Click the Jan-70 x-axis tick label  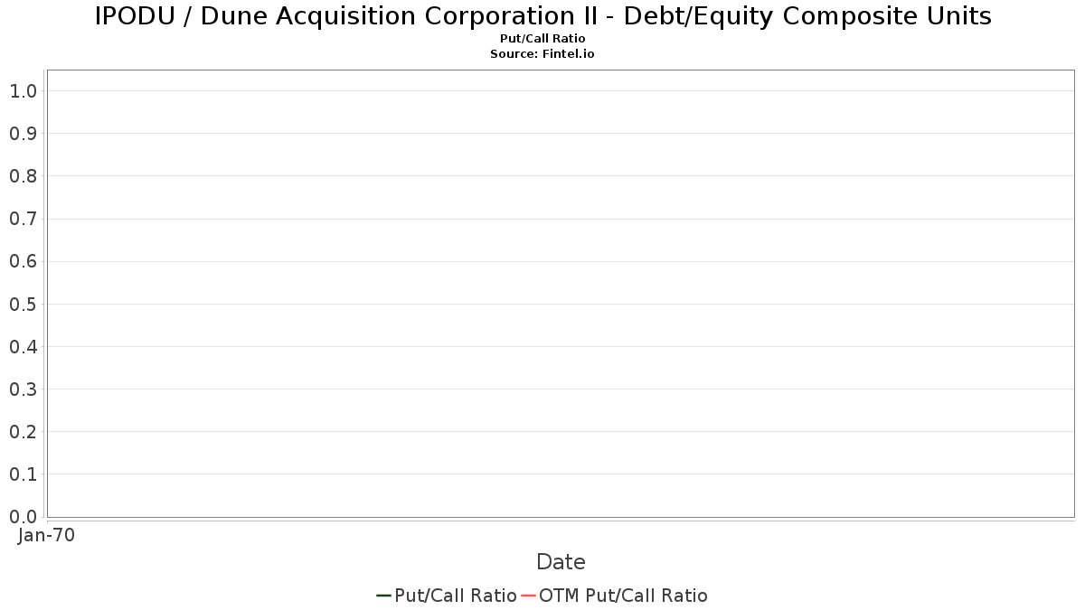[46, 535]
